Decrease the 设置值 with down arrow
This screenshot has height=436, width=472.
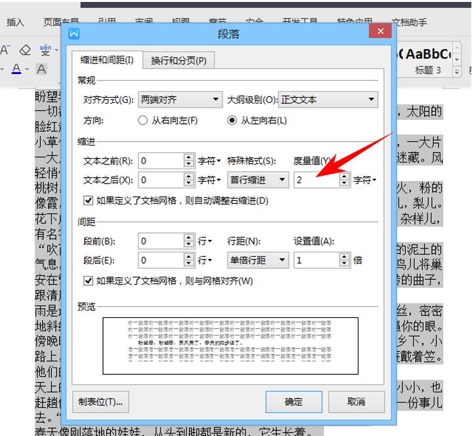(344, 264)
